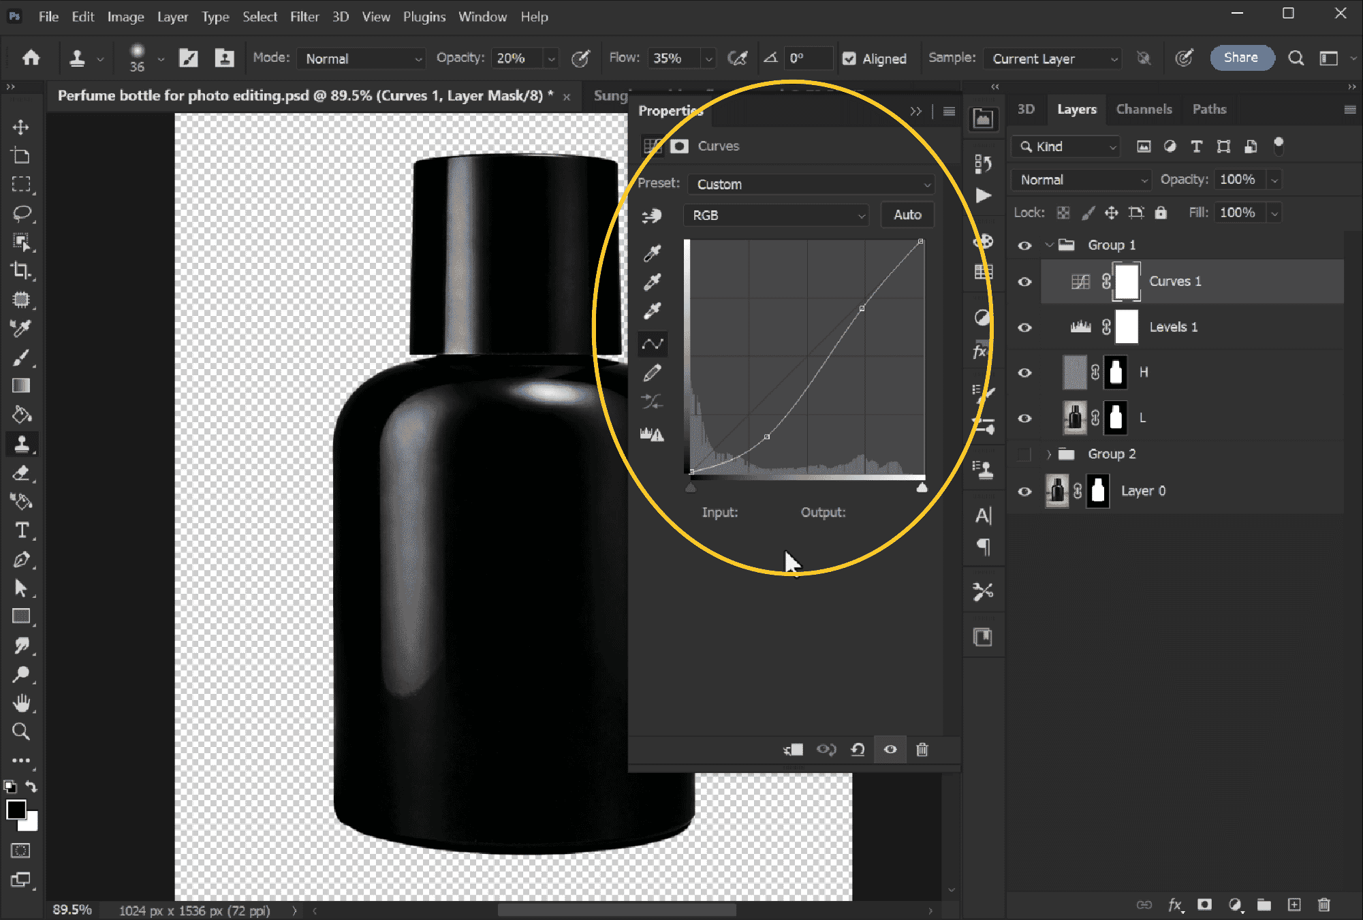
Task: Uncheck the Aligned checkbox
Action: click(849, 59)
